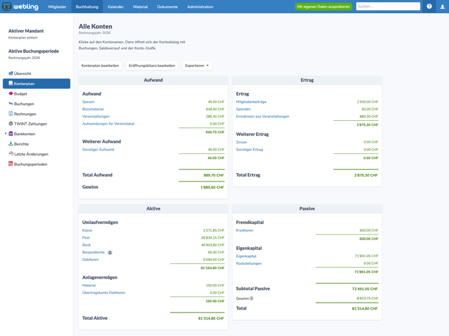The image size is (449, 336).
Task: Open the help question mark icon
Action: click(x=429, y=6)
